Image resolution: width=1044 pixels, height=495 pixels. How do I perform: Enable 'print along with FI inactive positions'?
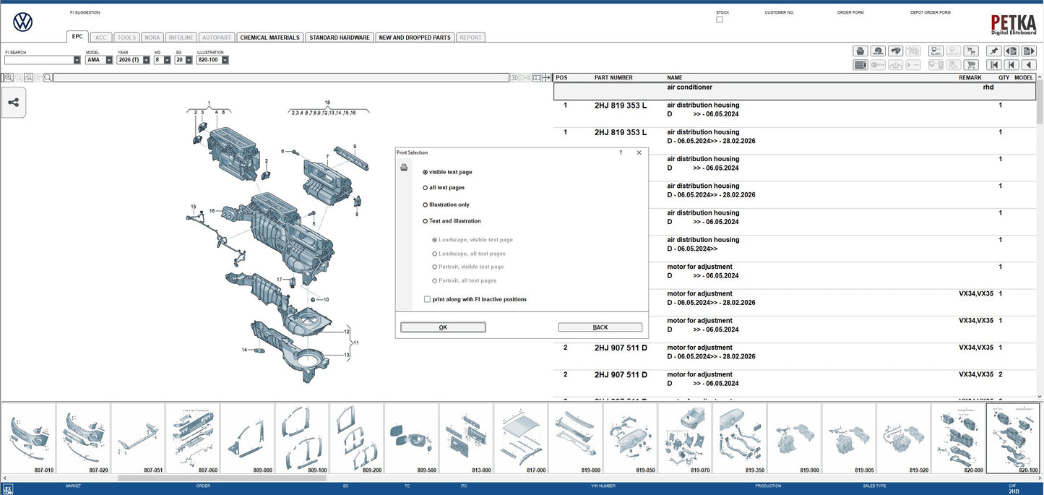pyautogui.click(x=427, y=298)
